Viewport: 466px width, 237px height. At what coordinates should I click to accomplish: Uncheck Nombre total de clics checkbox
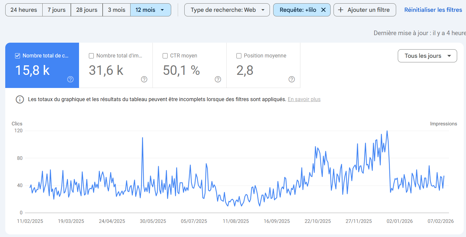point(18,56)
